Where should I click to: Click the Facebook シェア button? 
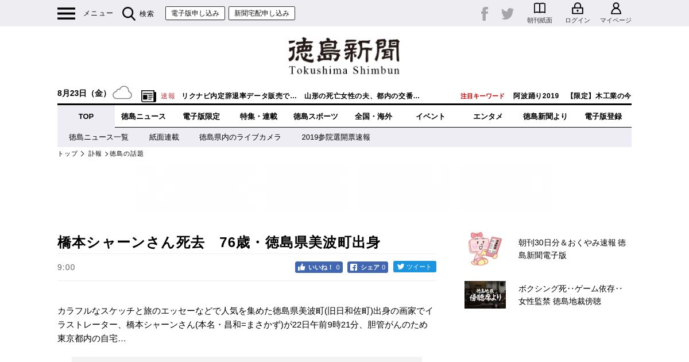[x=367, y=267]
